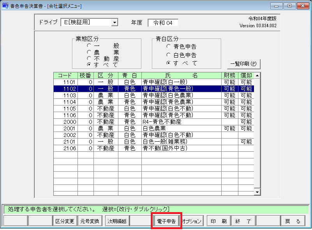Viewport: 312px width, 230px height.
Task: Click the list scrollbar up arrow
Action: [x=257, y=75]
